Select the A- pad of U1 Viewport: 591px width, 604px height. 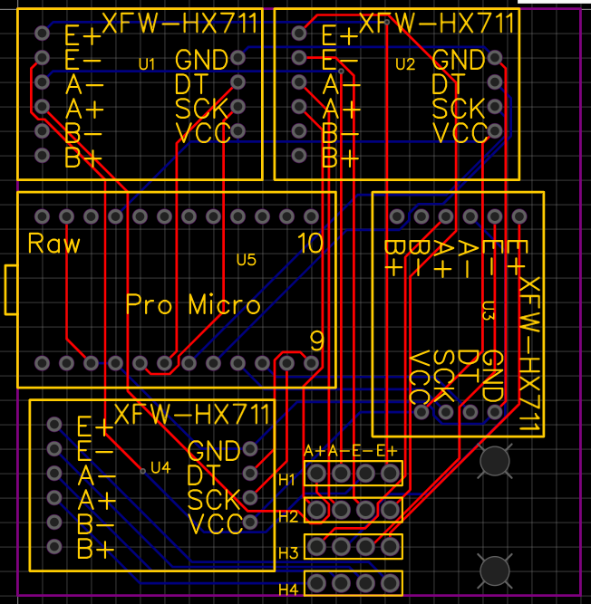(42, 82)
